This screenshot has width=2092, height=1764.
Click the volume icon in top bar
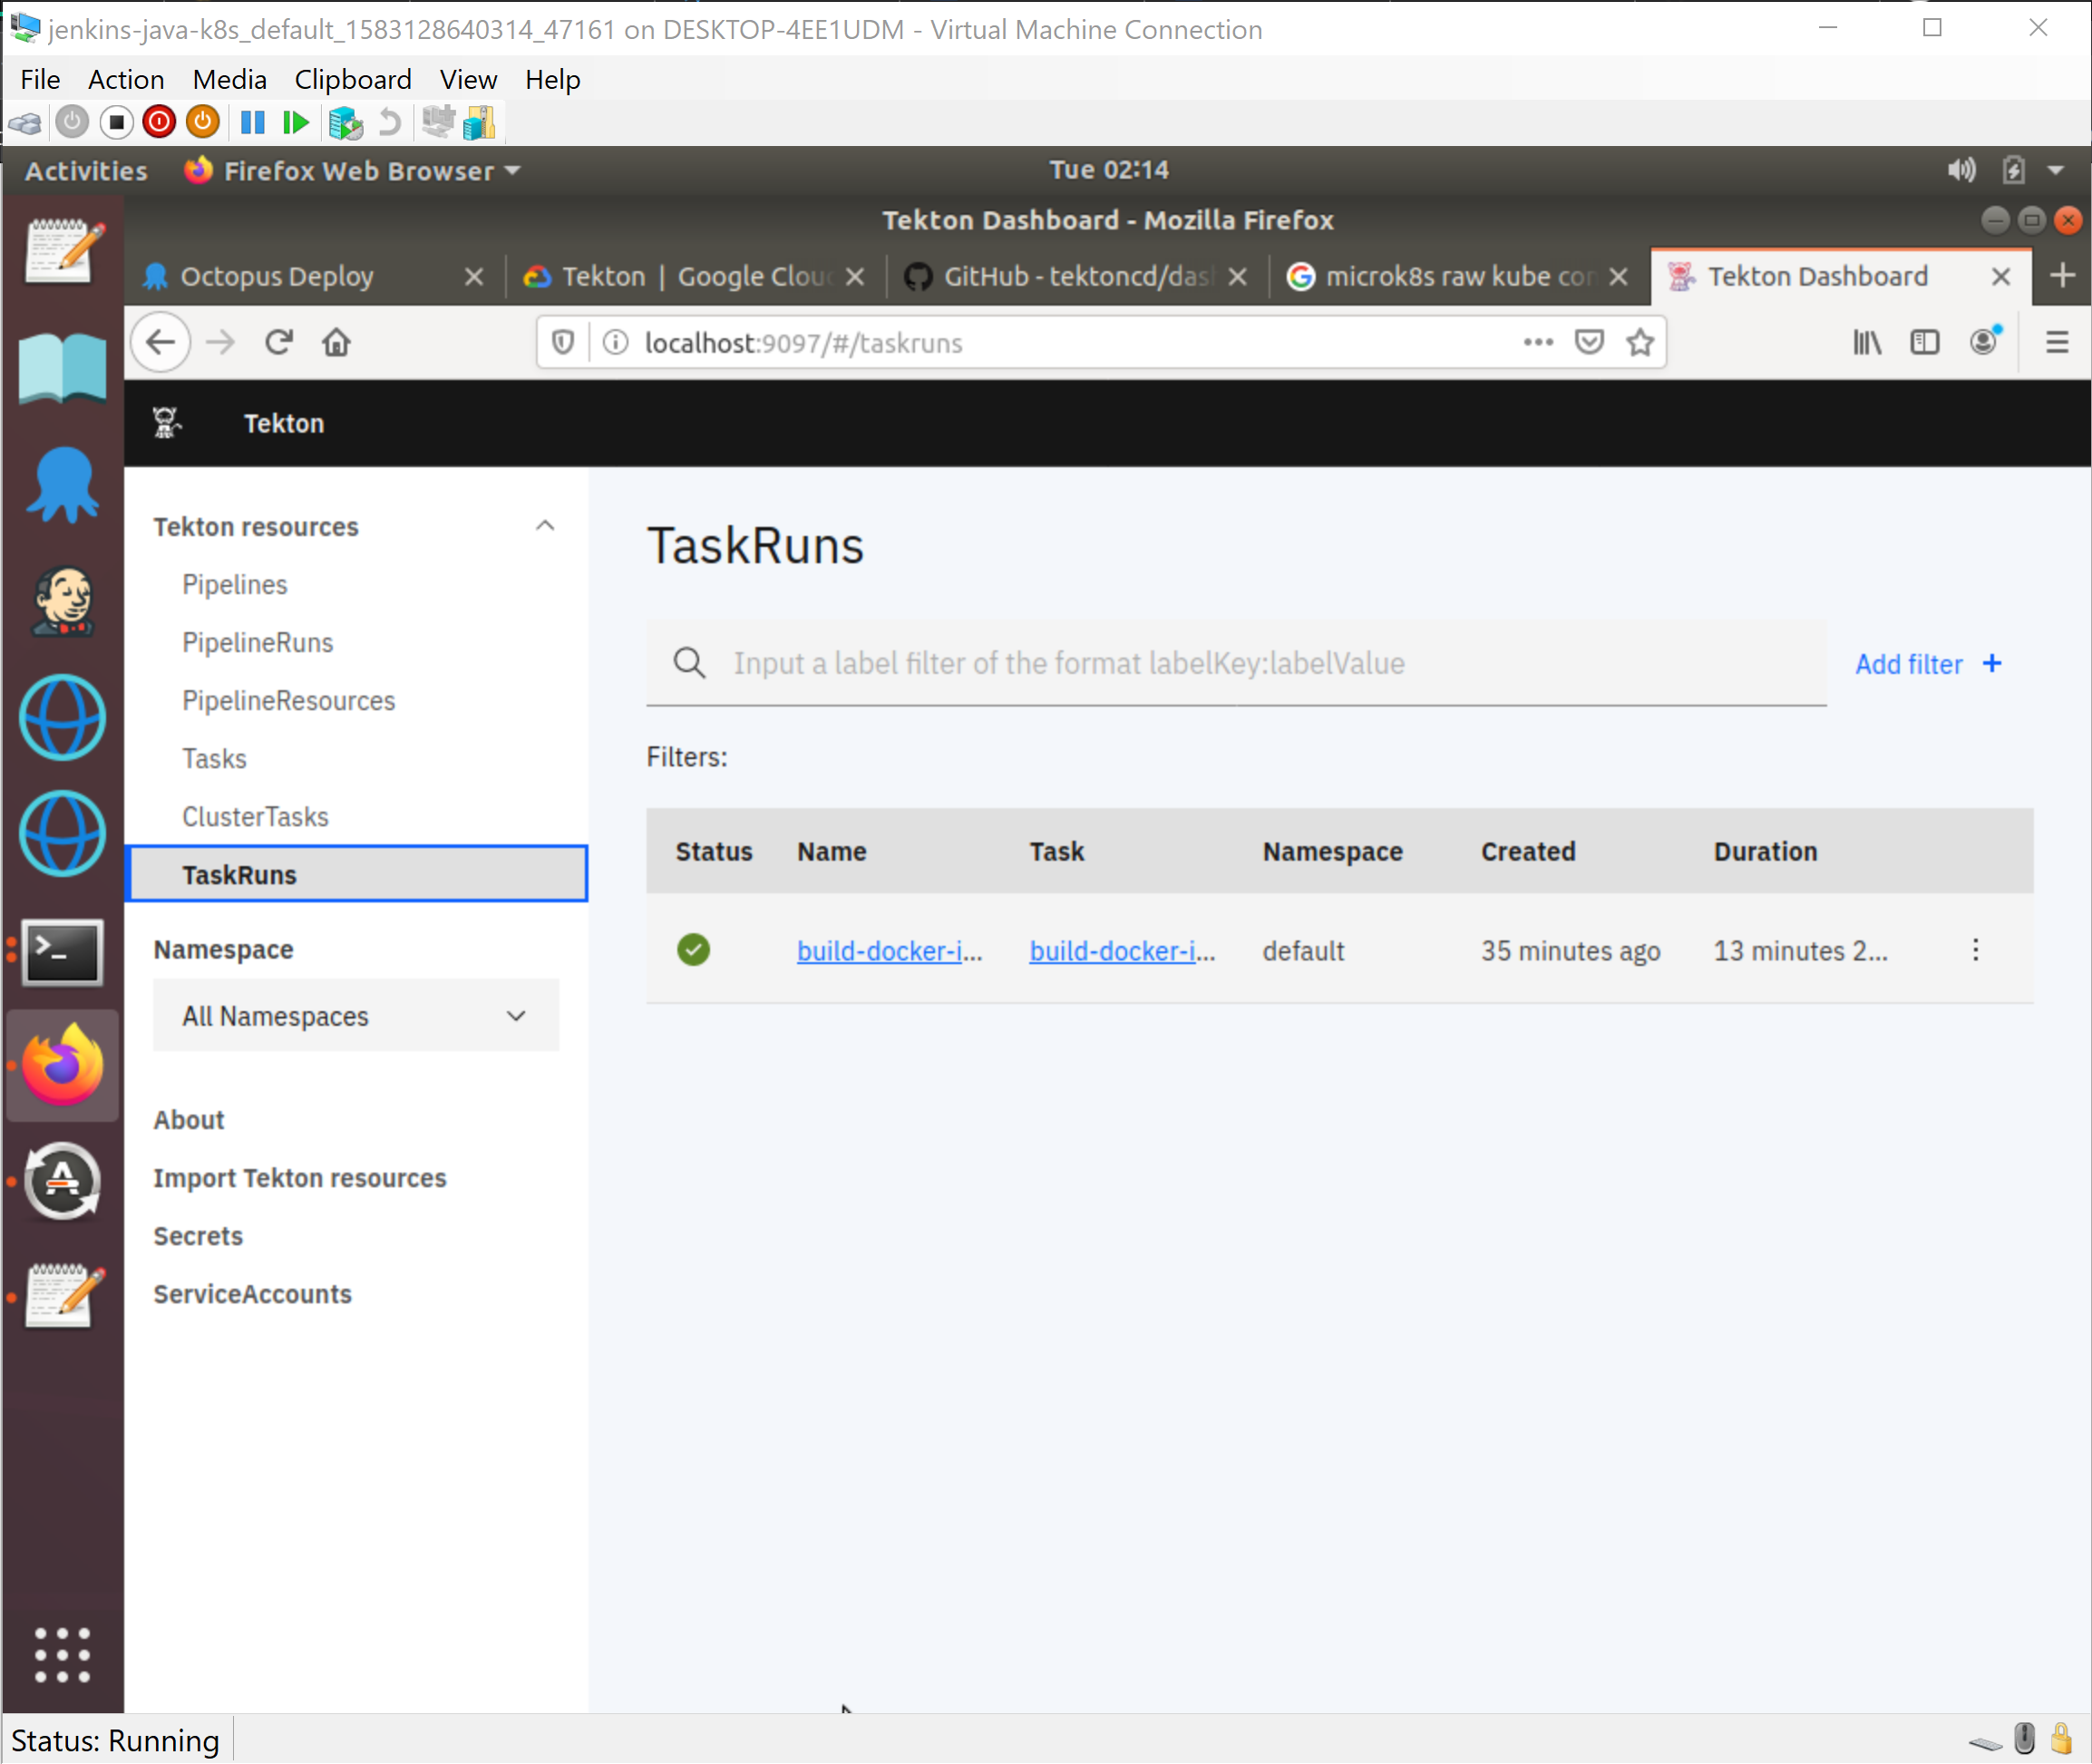pos(1961,171)
